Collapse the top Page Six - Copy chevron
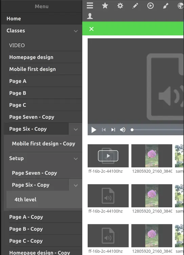This screenshot has height=255, width=184. [x=76, y=130]
